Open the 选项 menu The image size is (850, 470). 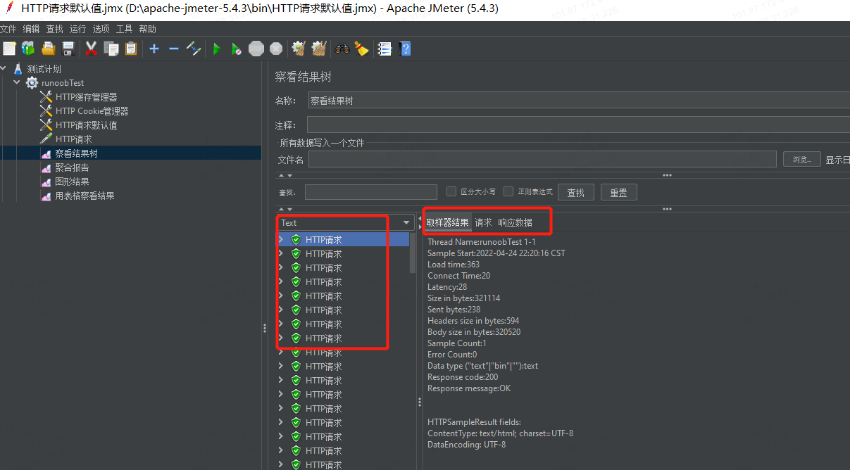(x=101, y=29)
